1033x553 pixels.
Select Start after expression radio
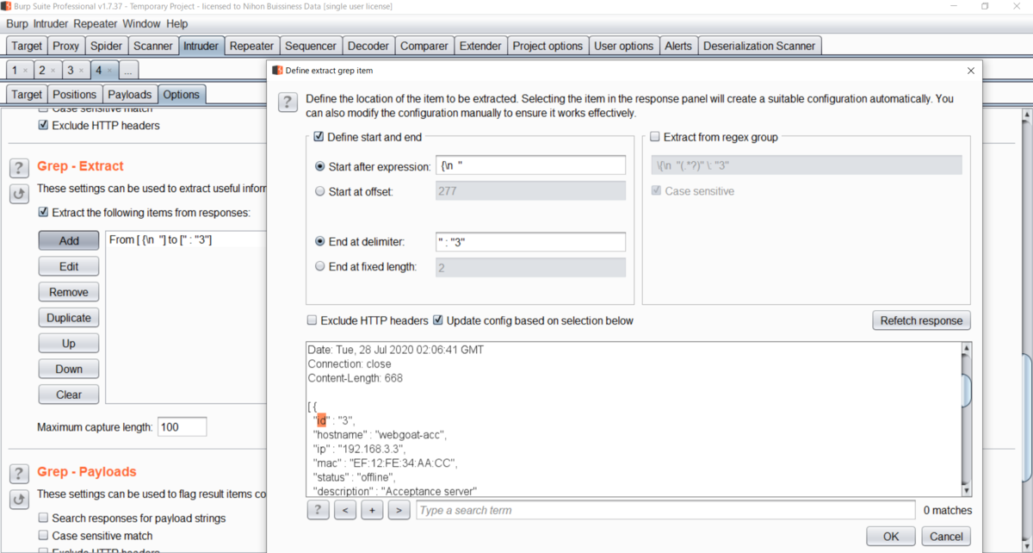[x=320, y=166]
